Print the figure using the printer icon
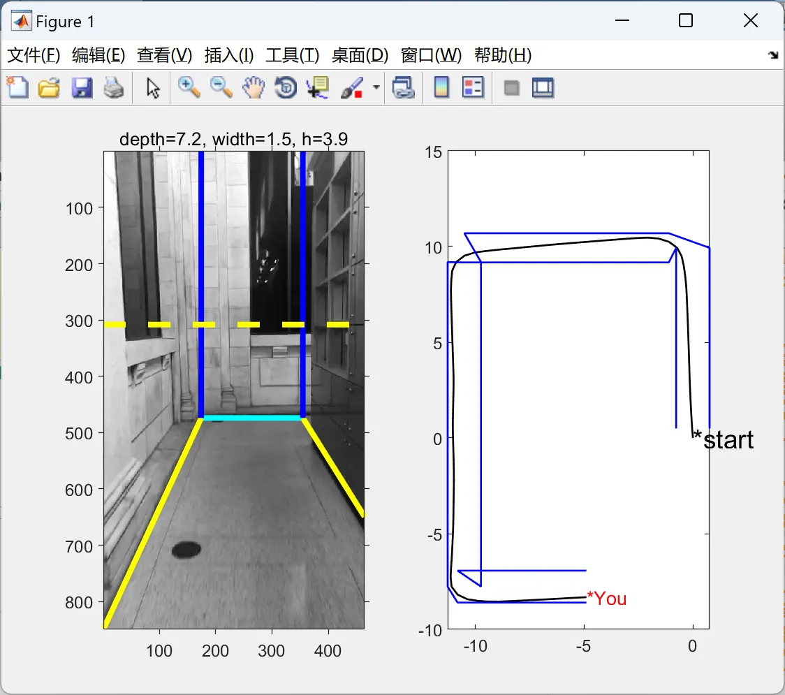This screenshot has width=785, height=695. 114,87
